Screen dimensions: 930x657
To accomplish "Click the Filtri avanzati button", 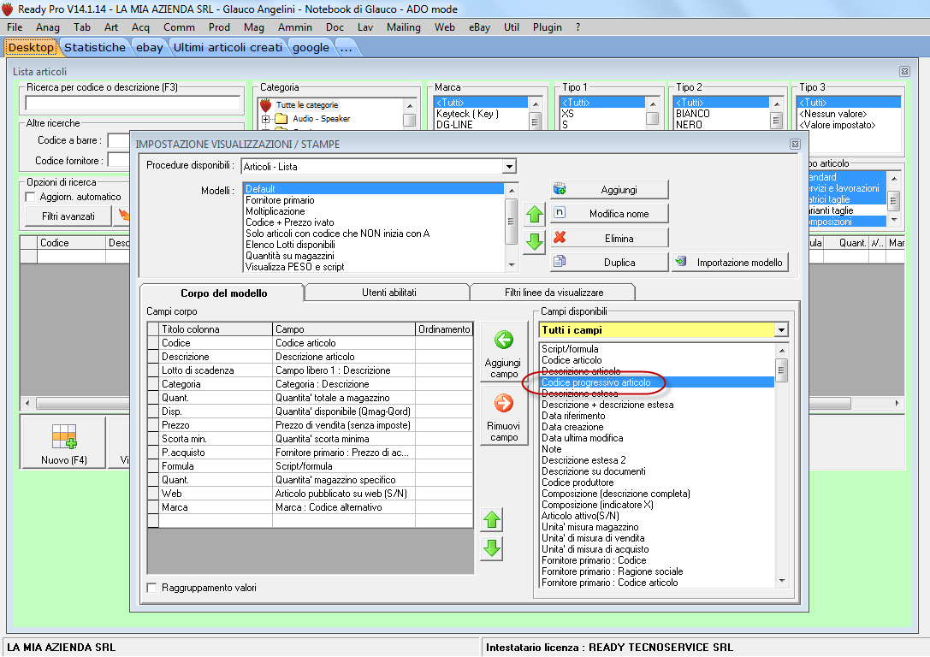I will click(x=68, y=216).
